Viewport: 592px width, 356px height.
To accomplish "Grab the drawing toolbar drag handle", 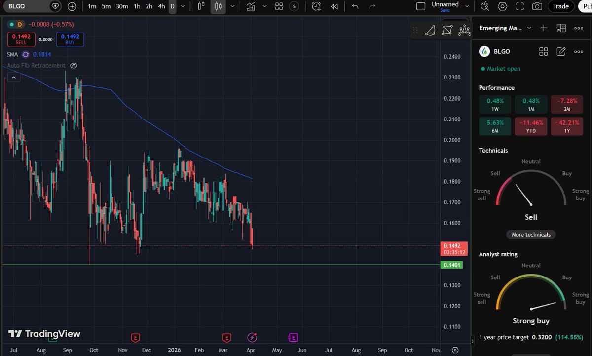I will click(x=415, y=30).
